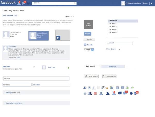
Task: Open friend requests icon in top bar
Action: click(x=19, y=3)
